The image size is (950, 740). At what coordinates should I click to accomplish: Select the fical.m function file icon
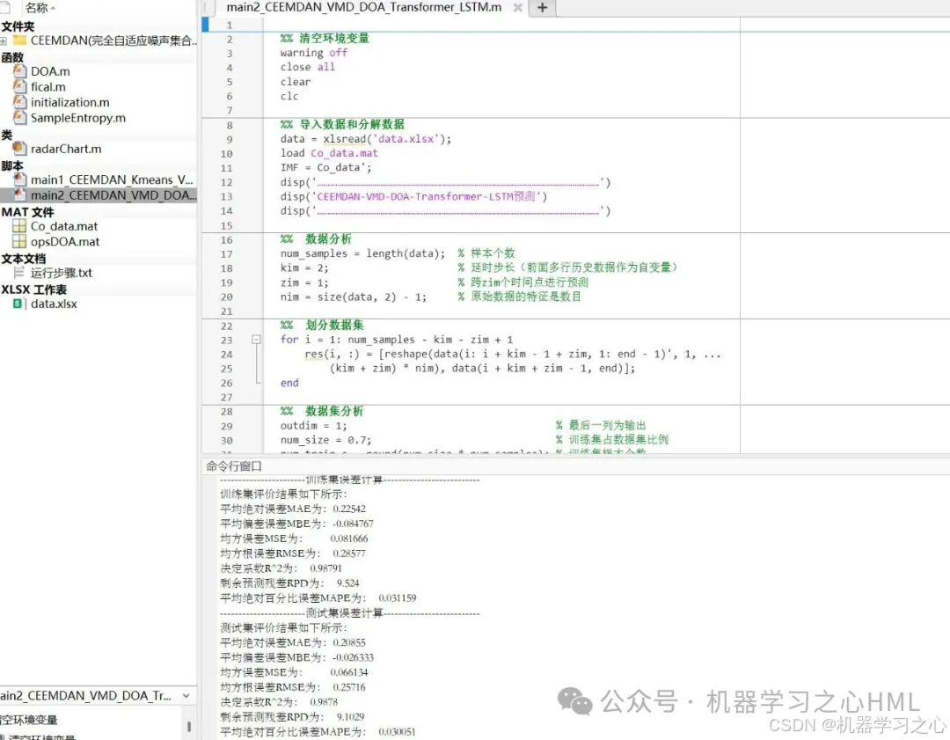(x=20, y=86)
